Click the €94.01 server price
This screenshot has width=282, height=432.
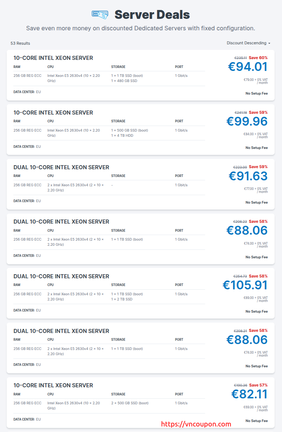coord(248,67)
